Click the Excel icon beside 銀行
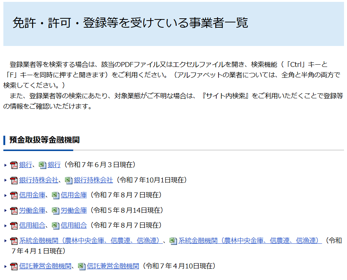The image size is (347, 280). 43,165
